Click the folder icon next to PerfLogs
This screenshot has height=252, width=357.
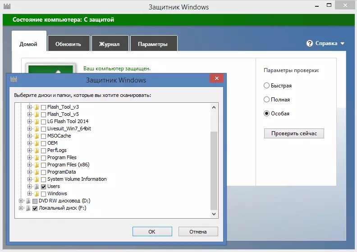pos(37,150)
